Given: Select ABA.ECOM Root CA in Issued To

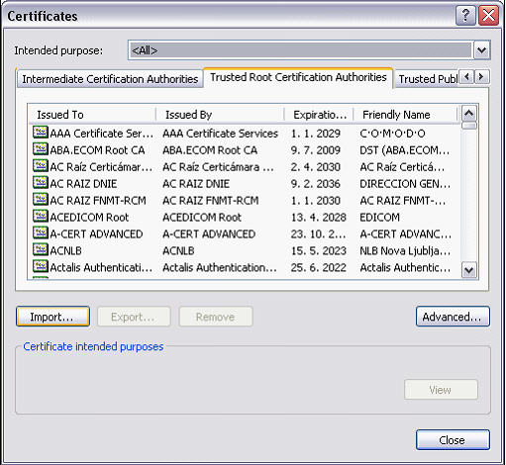Looking at the screenshot, I should [97, 150].
